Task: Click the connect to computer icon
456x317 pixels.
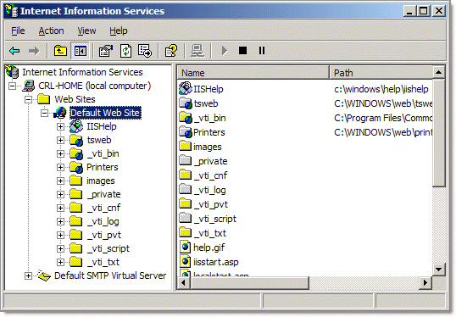Action: [x=197, y=51]
